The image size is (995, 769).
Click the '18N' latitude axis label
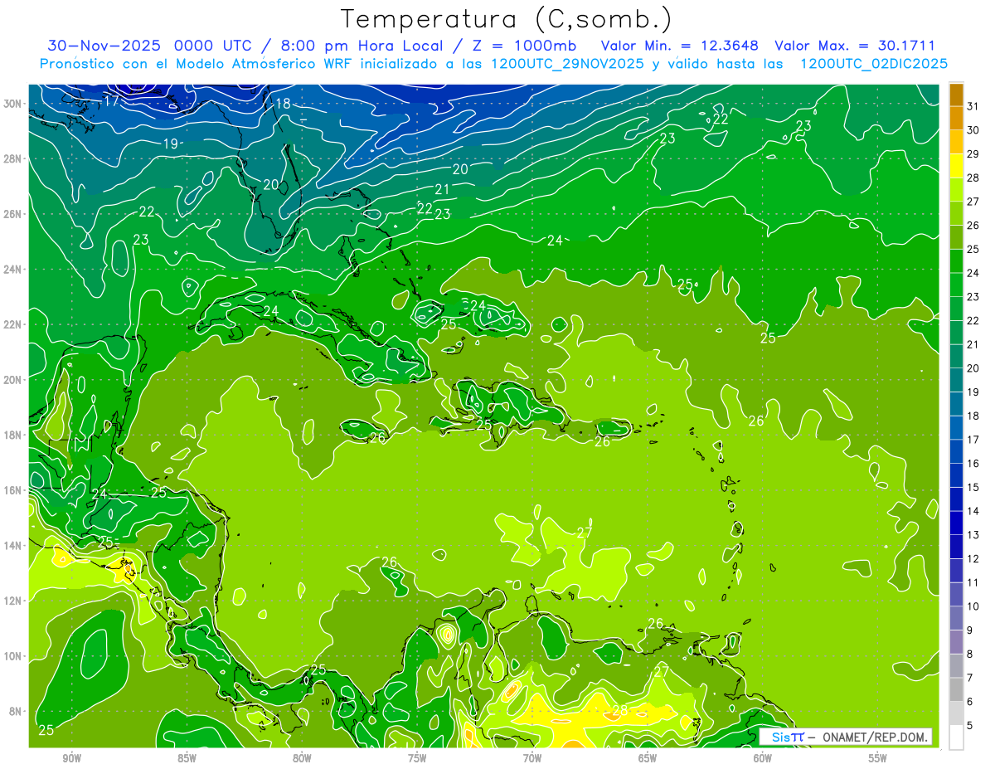pyautogui.click(x=13, y=435)
